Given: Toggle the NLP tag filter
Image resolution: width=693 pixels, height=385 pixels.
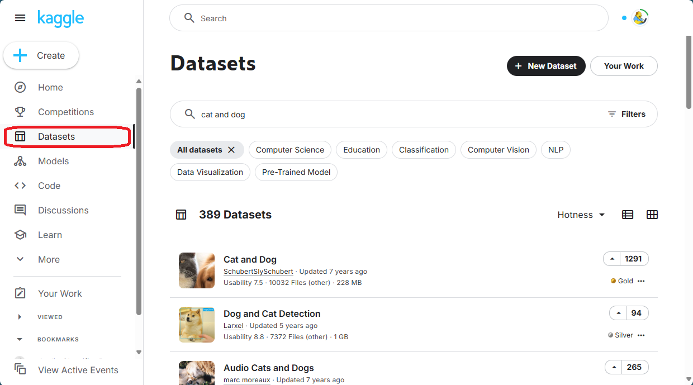Looking at the screenshot, I should click(x=556, y=150).
